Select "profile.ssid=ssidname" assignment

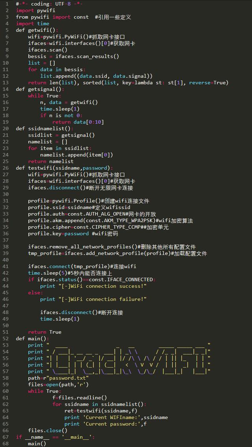click(x=60, y=207)
